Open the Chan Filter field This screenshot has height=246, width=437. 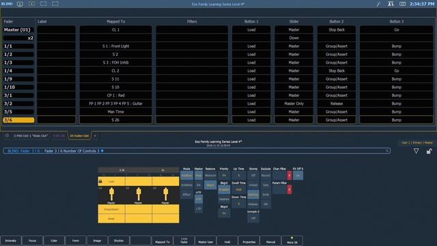tap(280, 176)
